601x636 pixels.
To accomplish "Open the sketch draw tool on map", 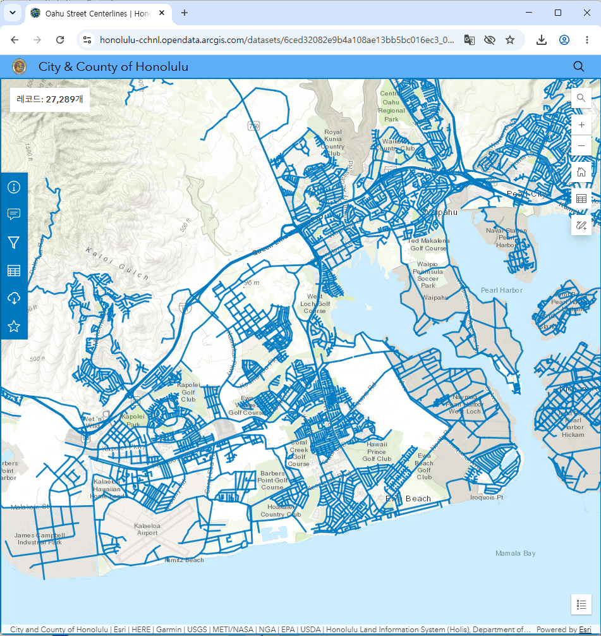I will point(581,225).
